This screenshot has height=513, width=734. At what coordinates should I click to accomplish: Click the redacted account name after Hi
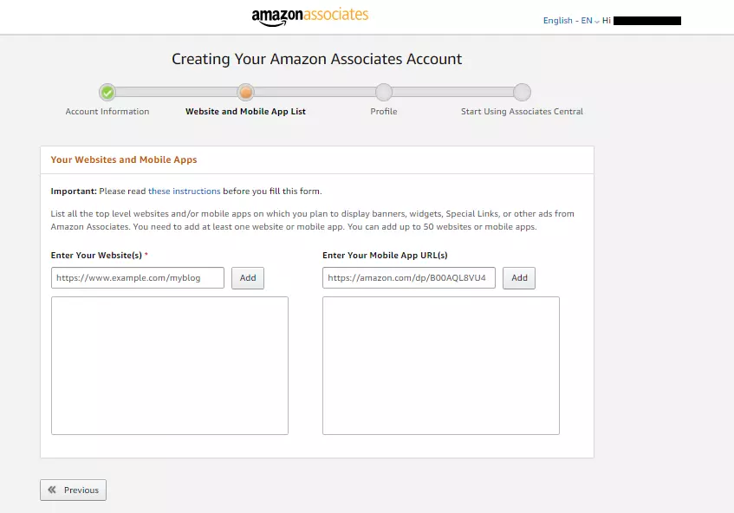pos(647,21)
